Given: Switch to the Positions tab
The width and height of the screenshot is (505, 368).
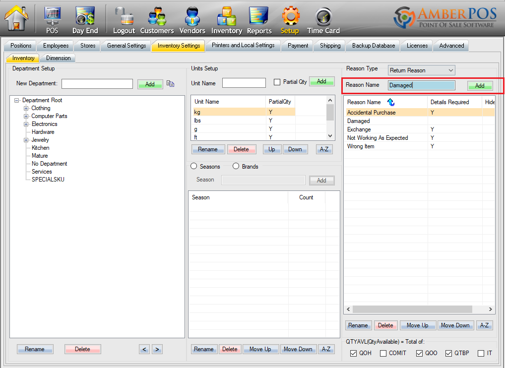Looking at the screenshot, I should (21, 46).
